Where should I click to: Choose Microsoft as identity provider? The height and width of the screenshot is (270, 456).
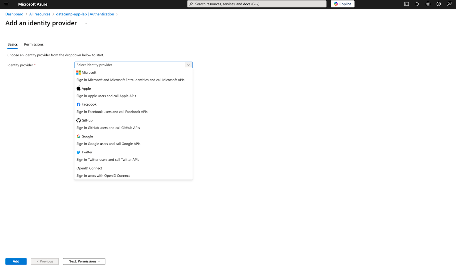[133, 76]
